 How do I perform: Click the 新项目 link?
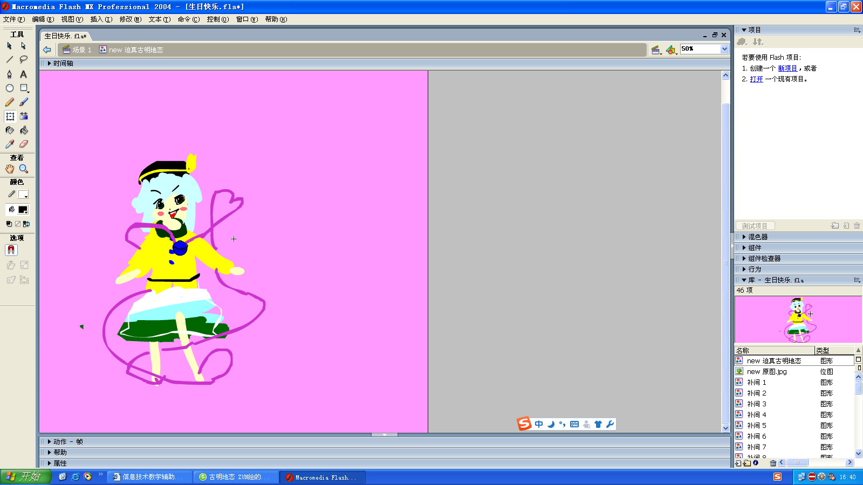(x=787, y=68)
